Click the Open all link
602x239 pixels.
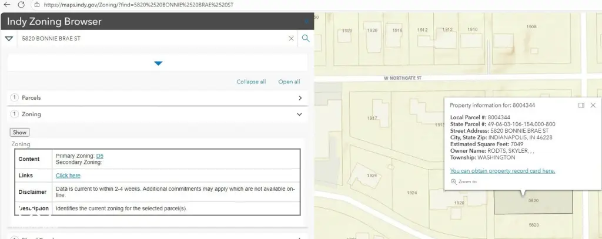pos(289,82)
